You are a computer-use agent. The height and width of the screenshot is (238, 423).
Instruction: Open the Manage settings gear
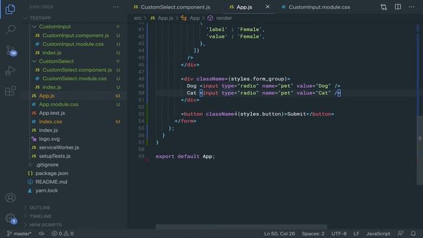coord(11,218)
